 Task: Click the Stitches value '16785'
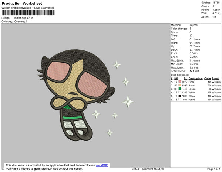(216, 3)
